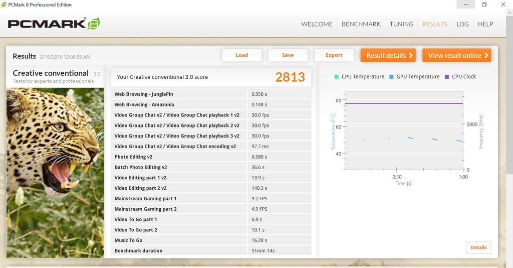Image resolution: width=513 pixels, height=268 pixels.
Task: Click the vertical scrollbar on right edge
Action: coord(509,100)
